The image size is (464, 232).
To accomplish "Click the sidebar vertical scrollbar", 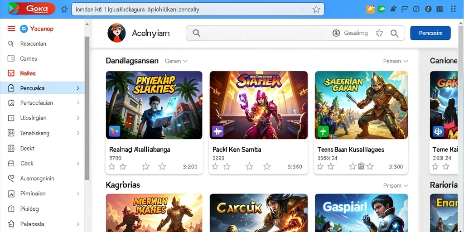I will (87, 108).
